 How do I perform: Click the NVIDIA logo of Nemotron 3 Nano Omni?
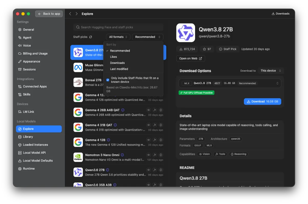(x=78, y=157)
